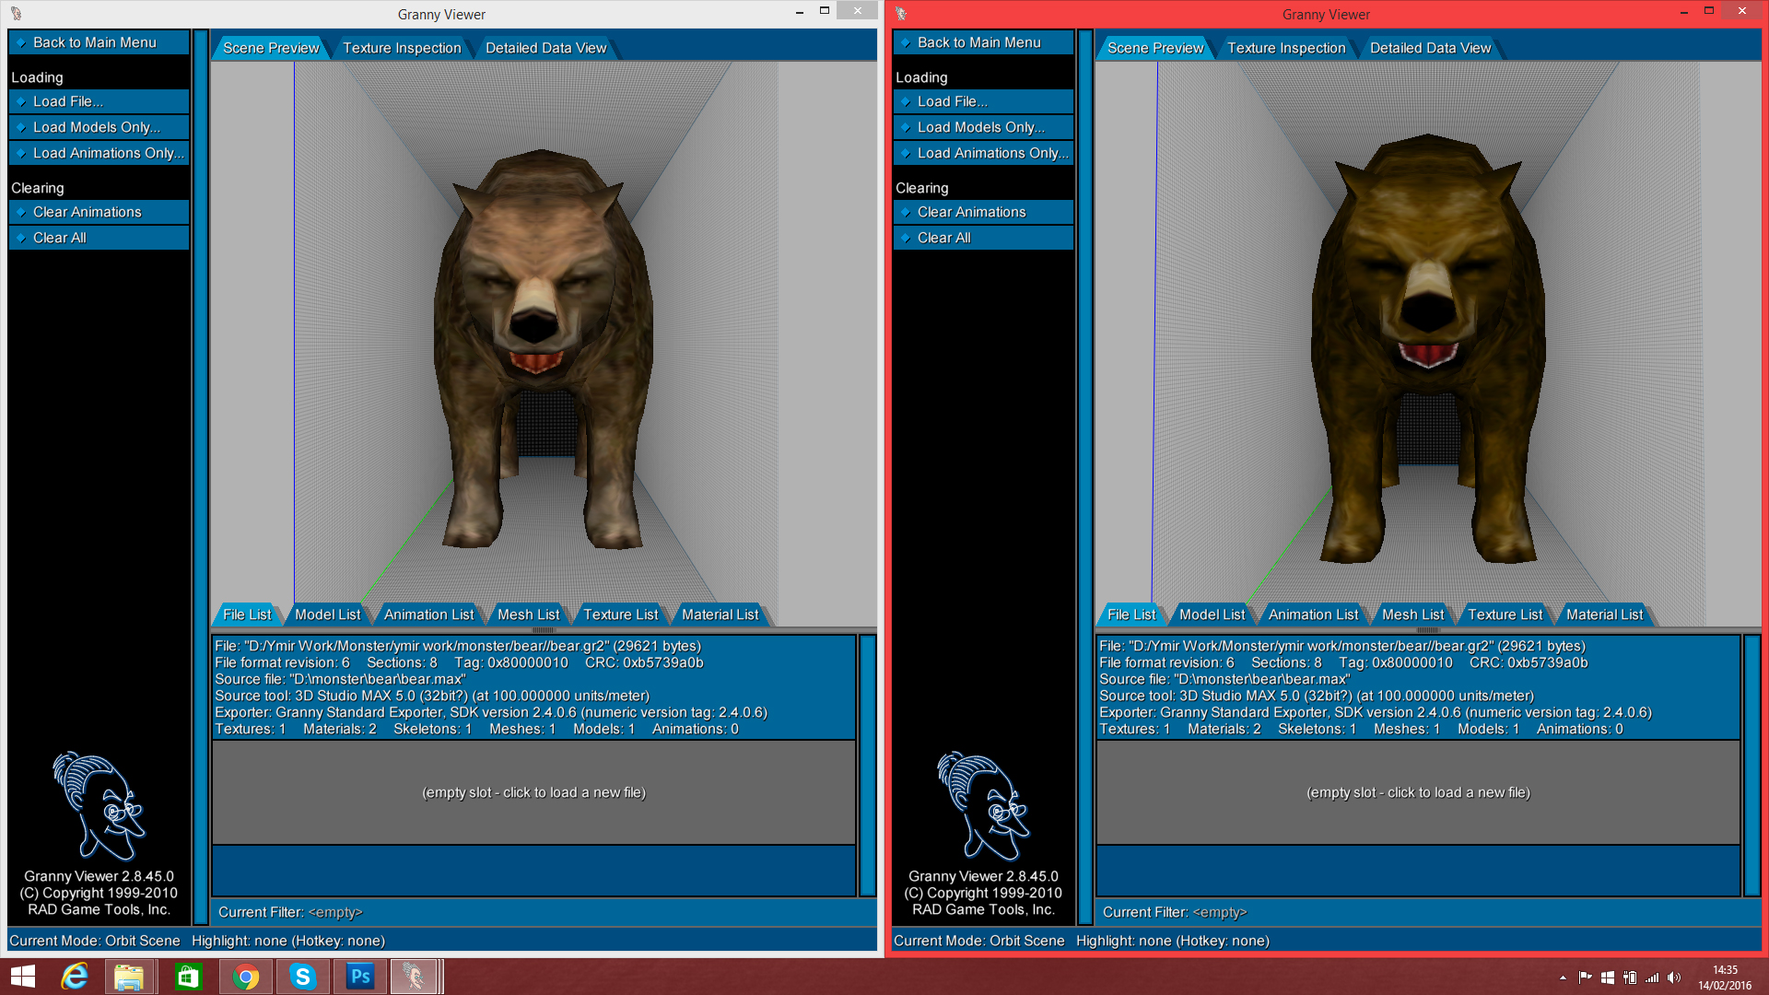Open File Explorer from the taskbar
Screen dimensions: 1769x995
[130, 977]
